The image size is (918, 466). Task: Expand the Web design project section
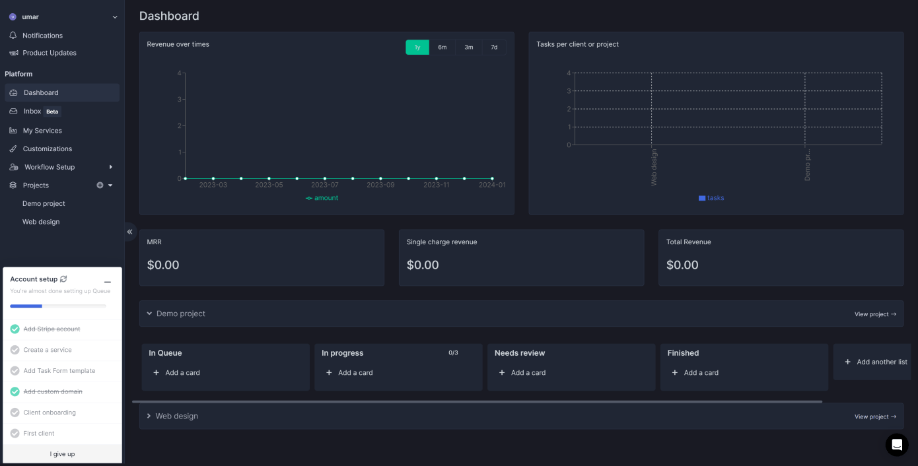coord(149,416)
